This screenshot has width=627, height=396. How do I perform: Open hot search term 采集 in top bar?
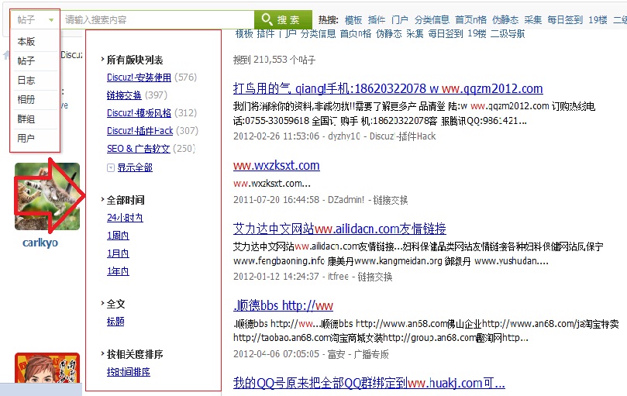[533, 19]
